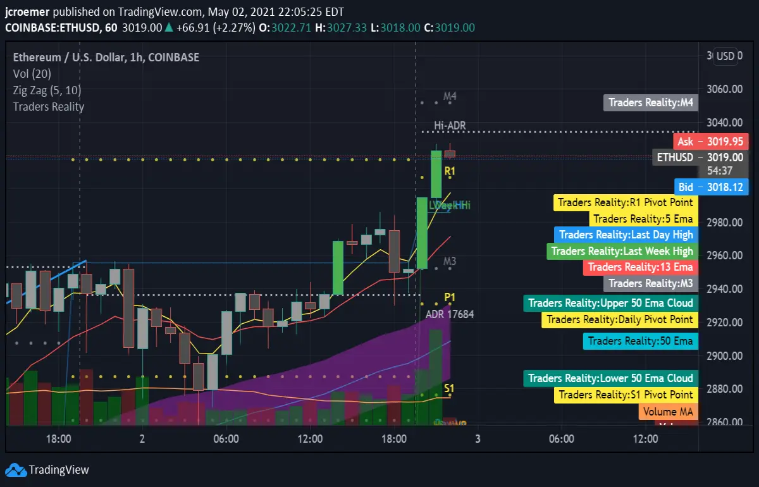Click the Traders Reality:13 Ema label
This screenshot has height=487, width=759.
tap(641, 267)
